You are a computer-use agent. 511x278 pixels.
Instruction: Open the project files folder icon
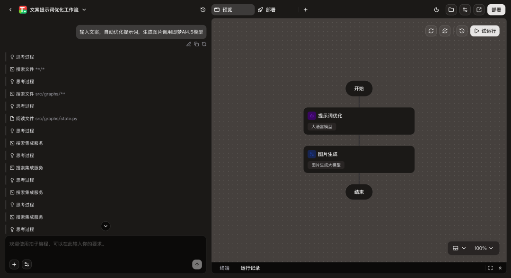pos(451,9)
